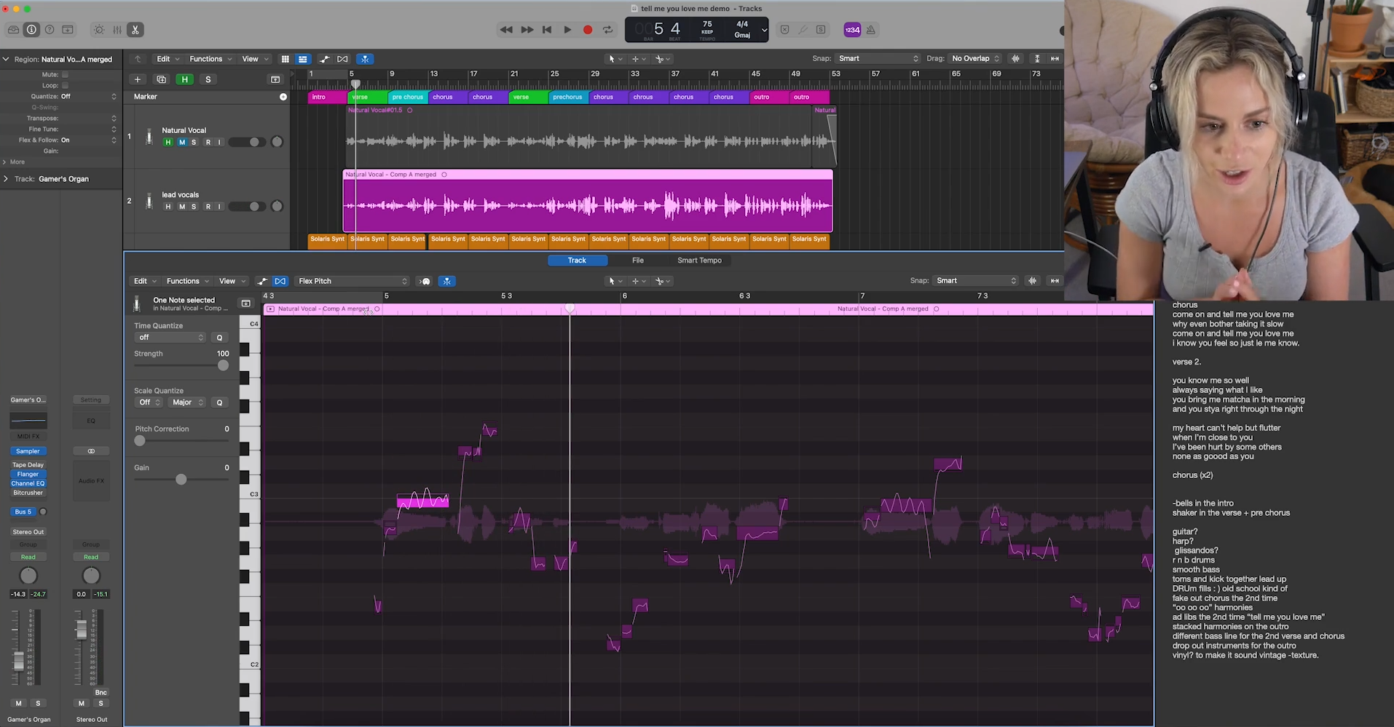Click the Rewind transport button
The image size is (1394, 727).
click(506, 30)
